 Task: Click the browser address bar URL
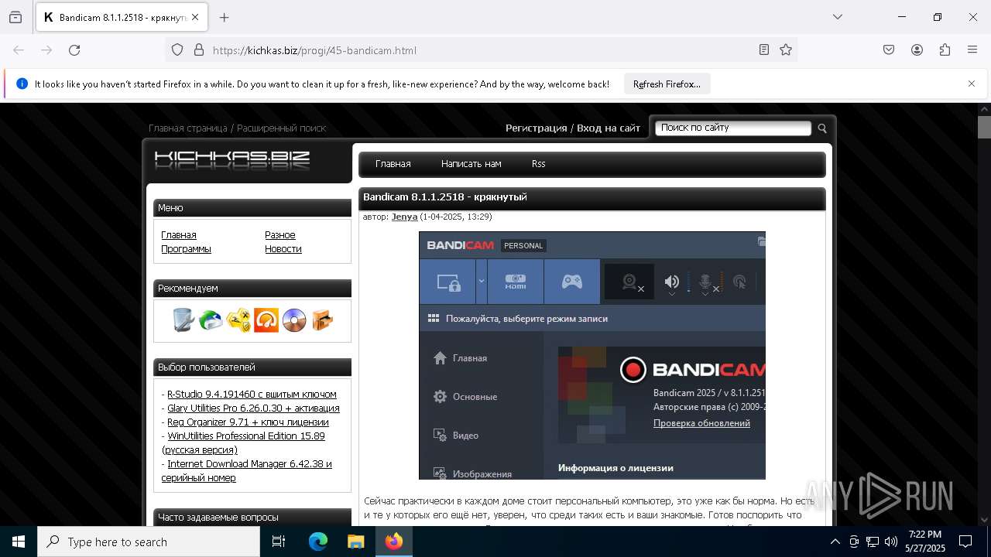[x=314, y=50]
